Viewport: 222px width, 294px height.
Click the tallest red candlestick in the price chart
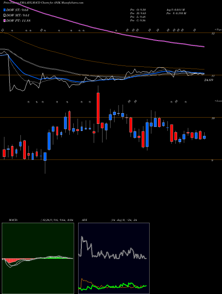pos(98,108)
